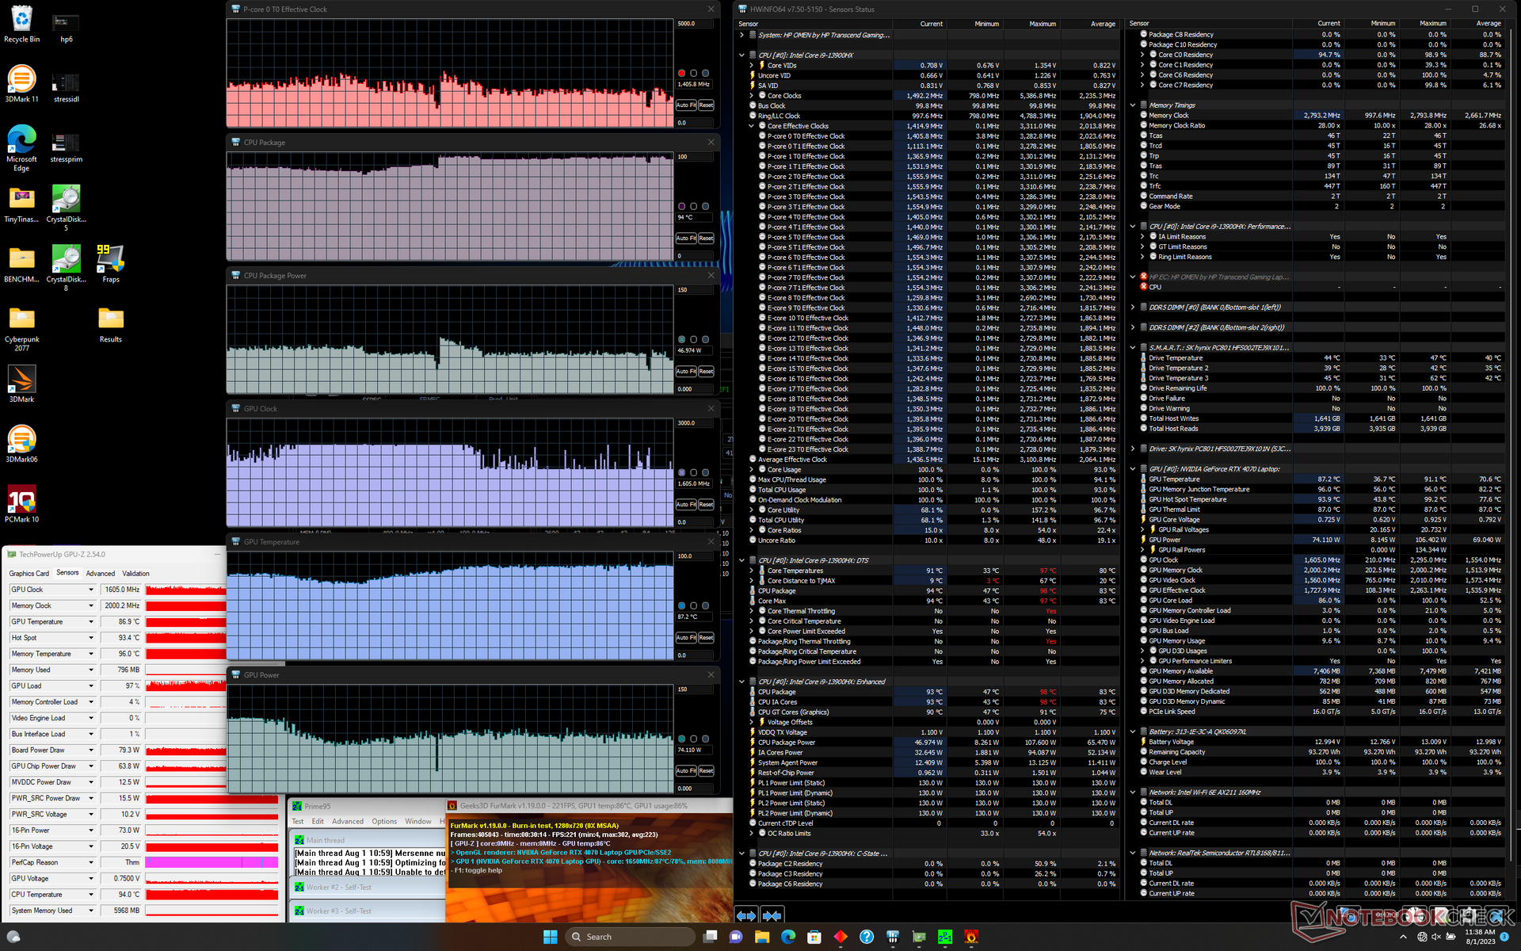
Task: Click Auto Fit in GPU Clock graph
Action: pos(686,505)
